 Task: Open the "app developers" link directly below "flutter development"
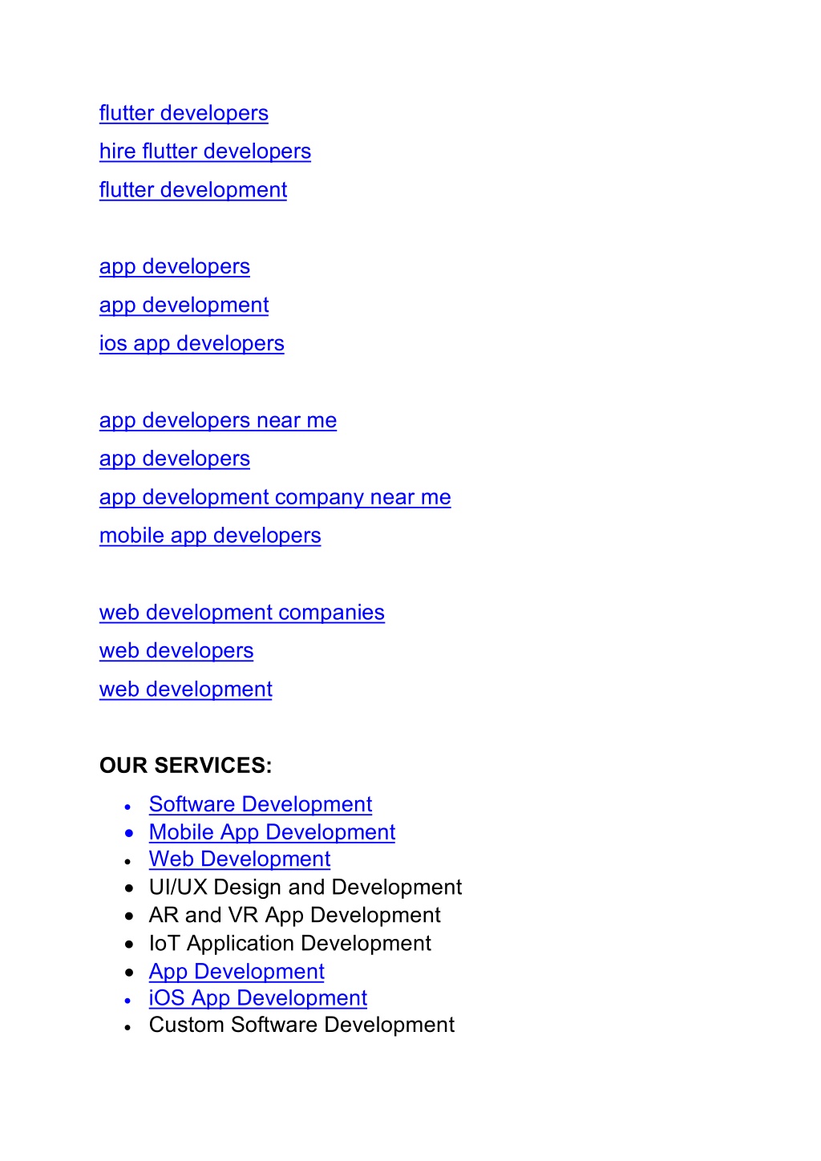(x=175, y=267)
